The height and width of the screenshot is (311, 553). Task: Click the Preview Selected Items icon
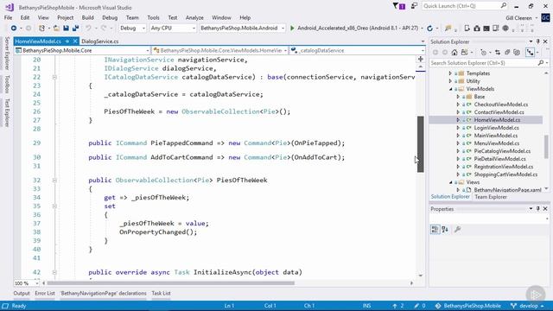[x=530, y=53]
